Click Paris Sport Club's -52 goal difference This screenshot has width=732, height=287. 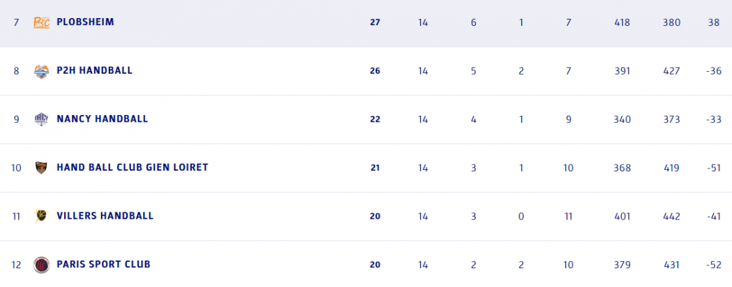(712, 265)
